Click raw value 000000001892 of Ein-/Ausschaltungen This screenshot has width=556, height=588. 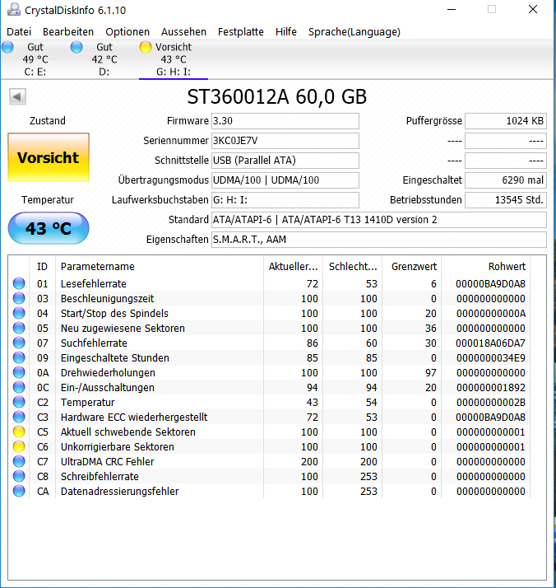[x=491, y=387]
